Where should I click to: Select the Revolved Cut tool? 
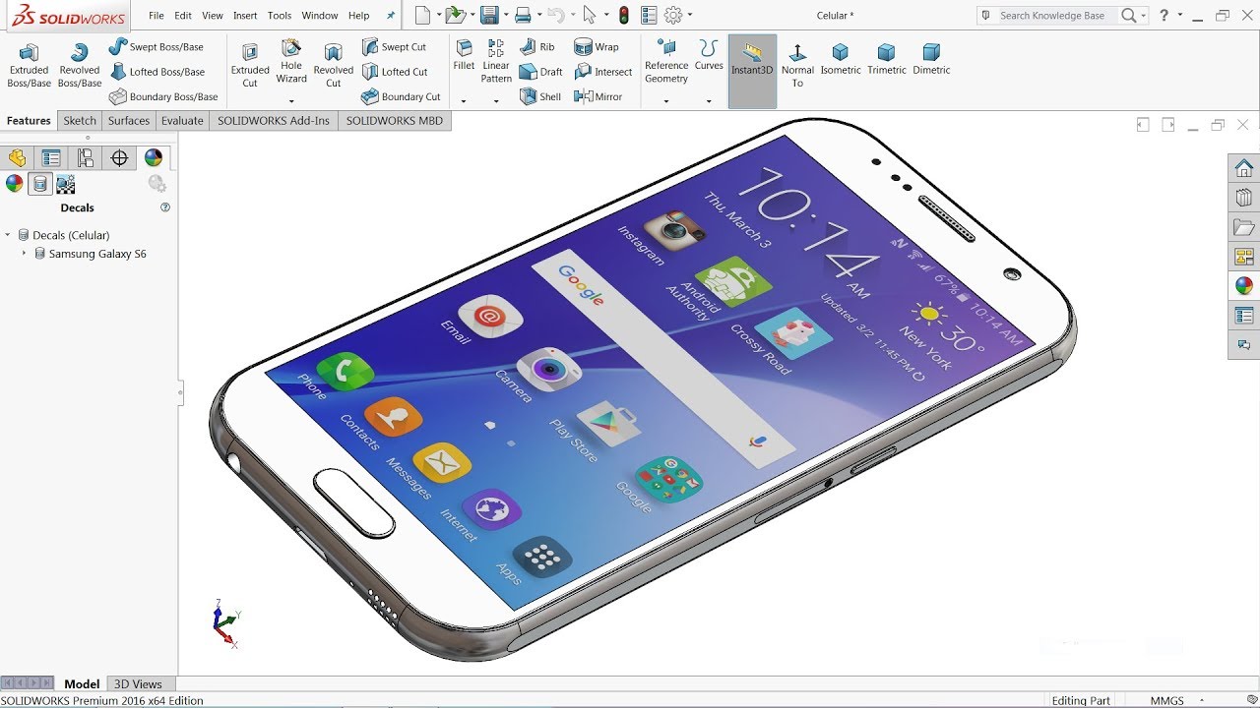point(334,66)
